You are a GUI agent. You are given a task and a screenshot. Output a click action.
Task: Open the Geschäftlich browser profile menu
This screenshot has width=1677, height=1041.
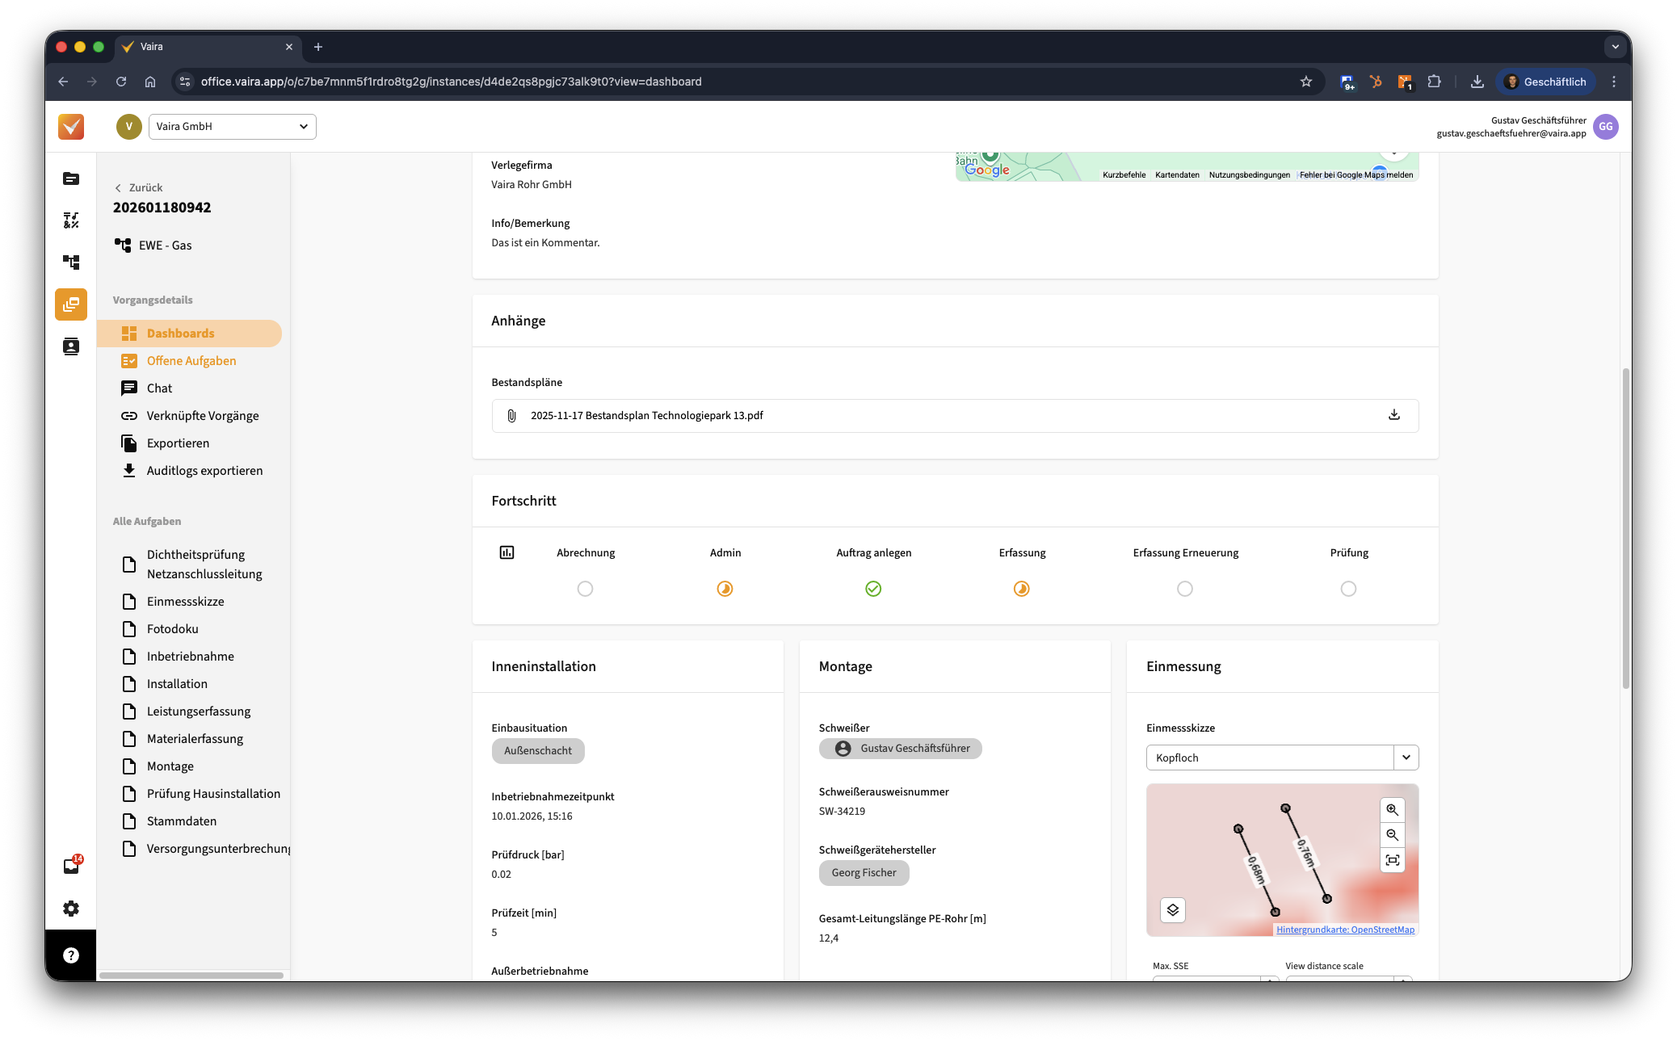click(x=1545, y=82)
